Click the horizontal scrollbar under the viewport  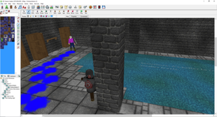[x=97, y=116]
